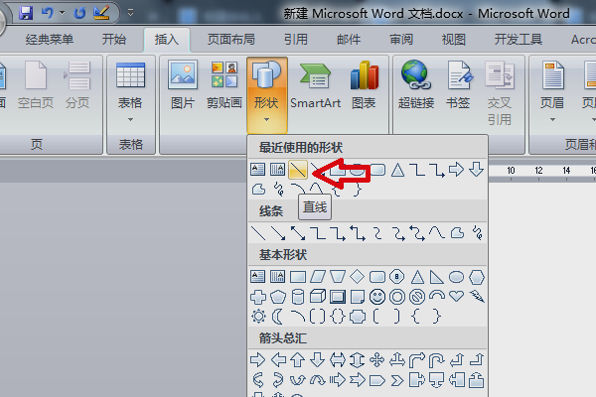This screenshot has width=596, height=397.
Task: Select the parallelogram in 基本形状
Action: pos(318,277)
